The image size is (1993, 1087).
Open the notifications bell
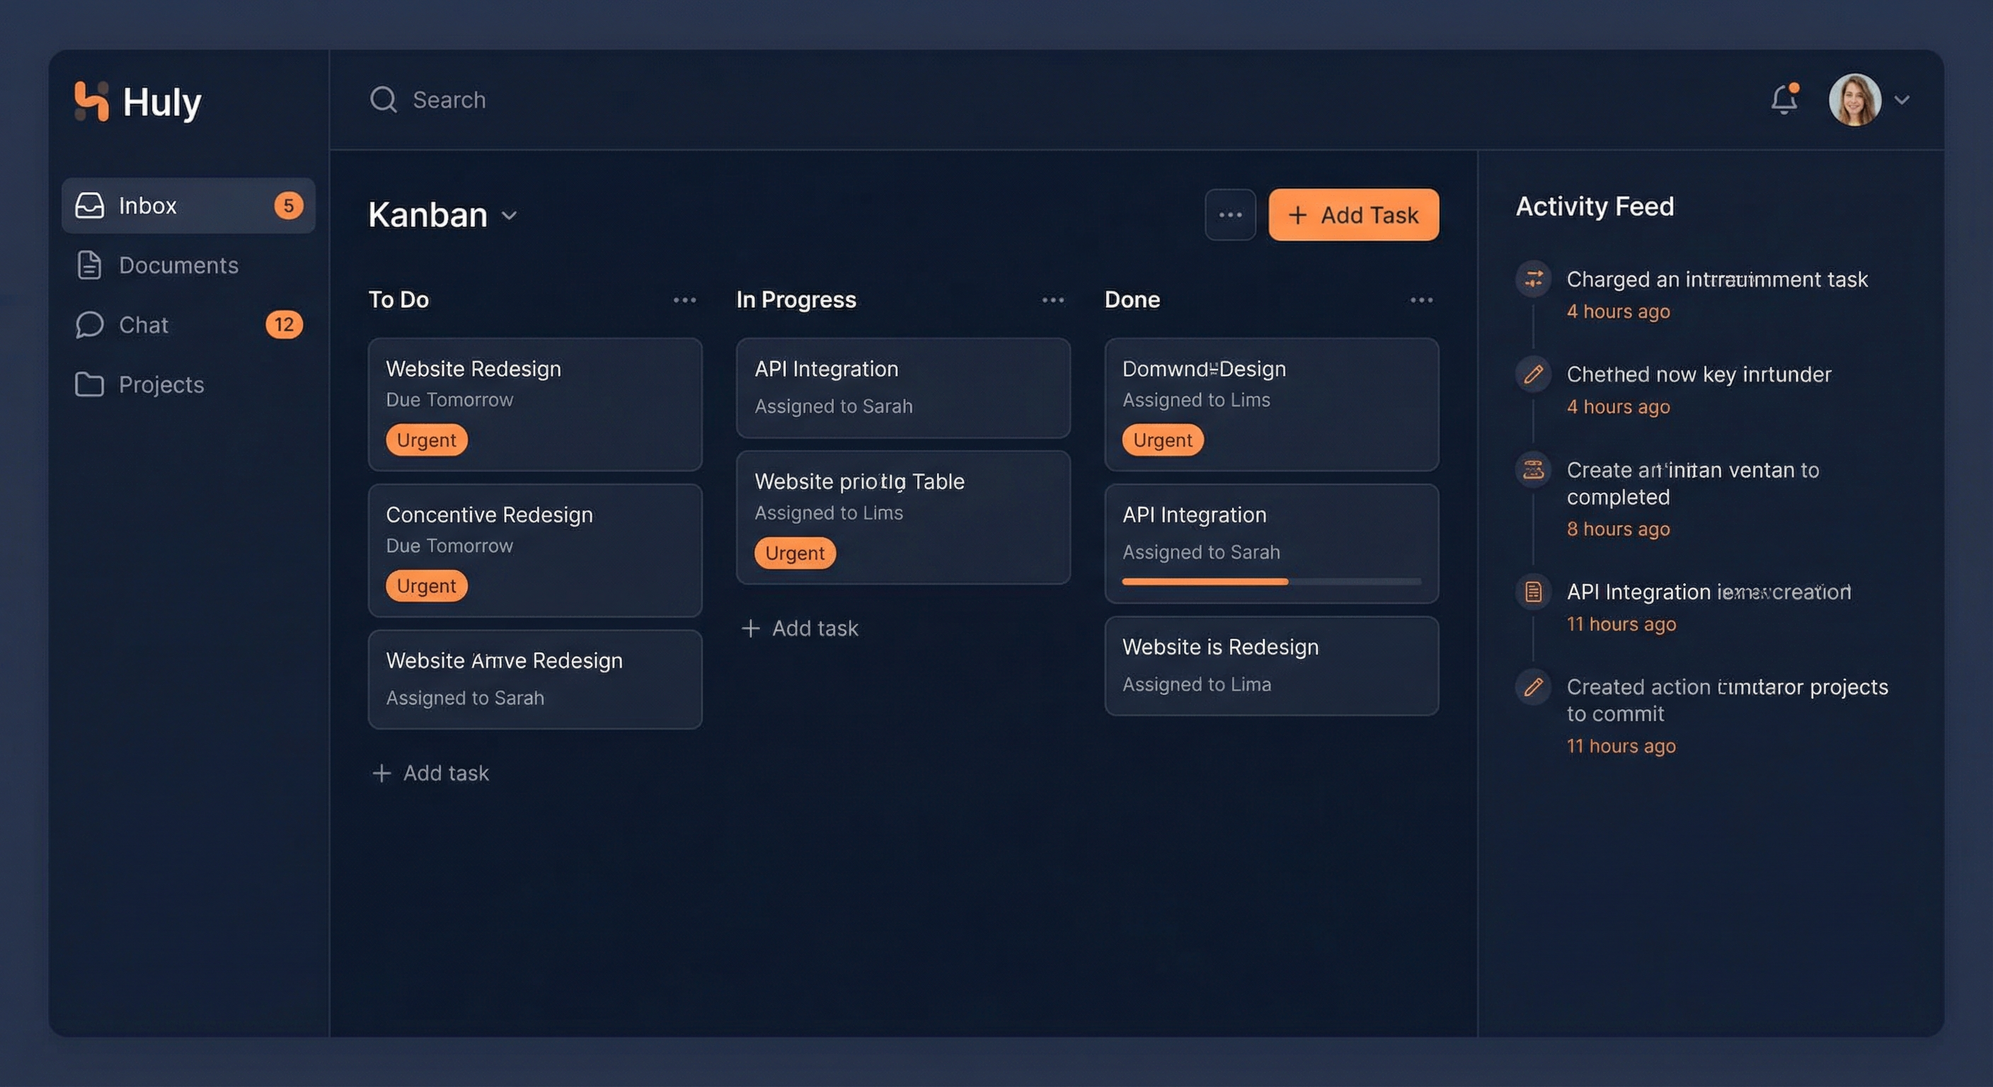tap(1784, 99)
